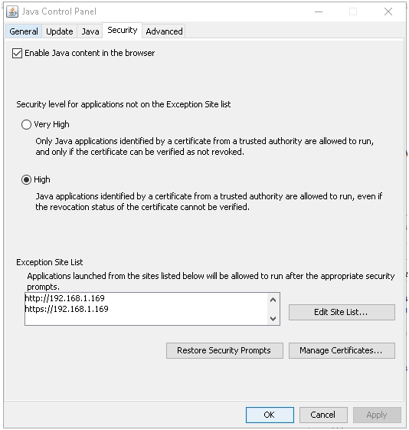Click the Cancel button
The image size is (409, 430).
[323, 415]
